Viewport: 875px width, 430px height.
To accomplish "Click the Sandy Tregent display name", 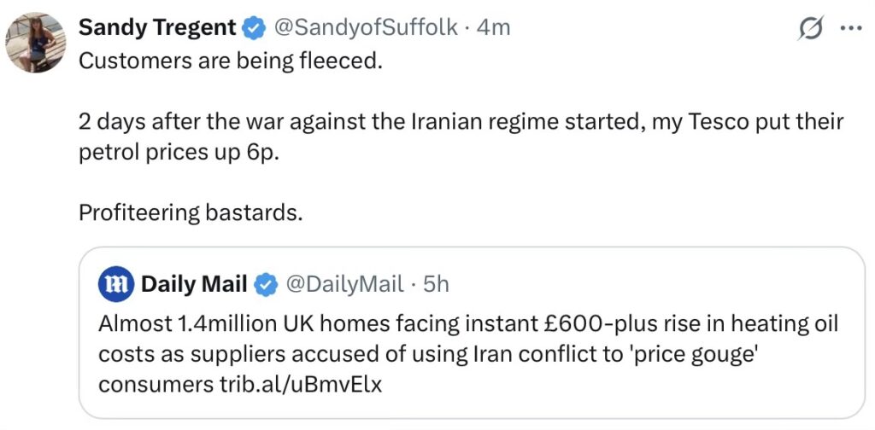I will 156,28.
